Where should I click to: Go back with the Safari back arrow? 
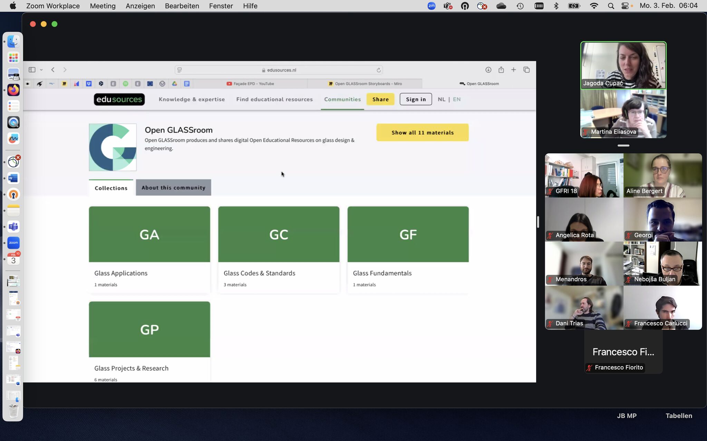pyautogui.click(x=53, y=70)
